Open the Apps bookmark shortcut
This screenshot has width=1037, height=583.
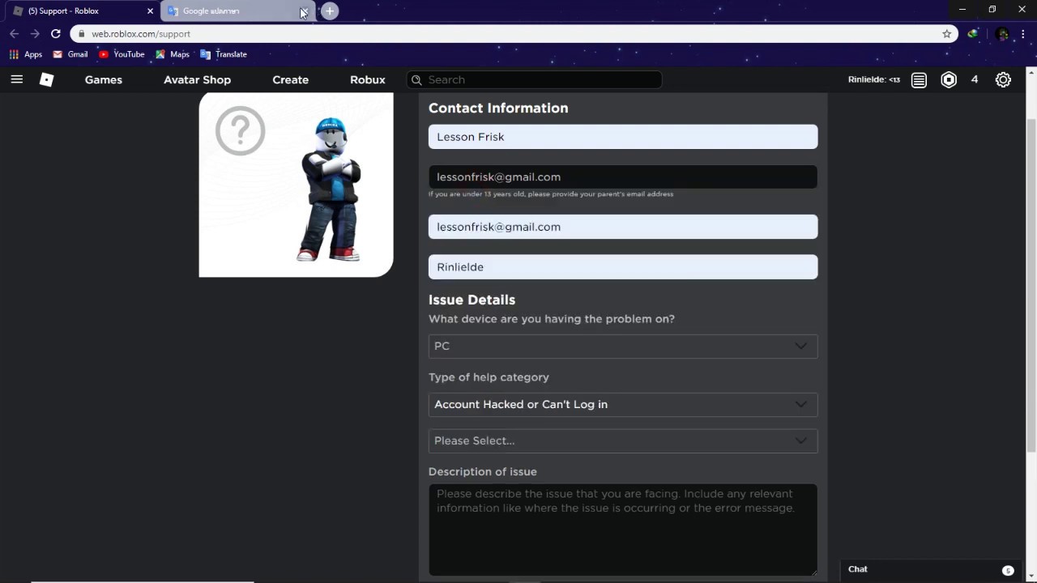[26, 54]
